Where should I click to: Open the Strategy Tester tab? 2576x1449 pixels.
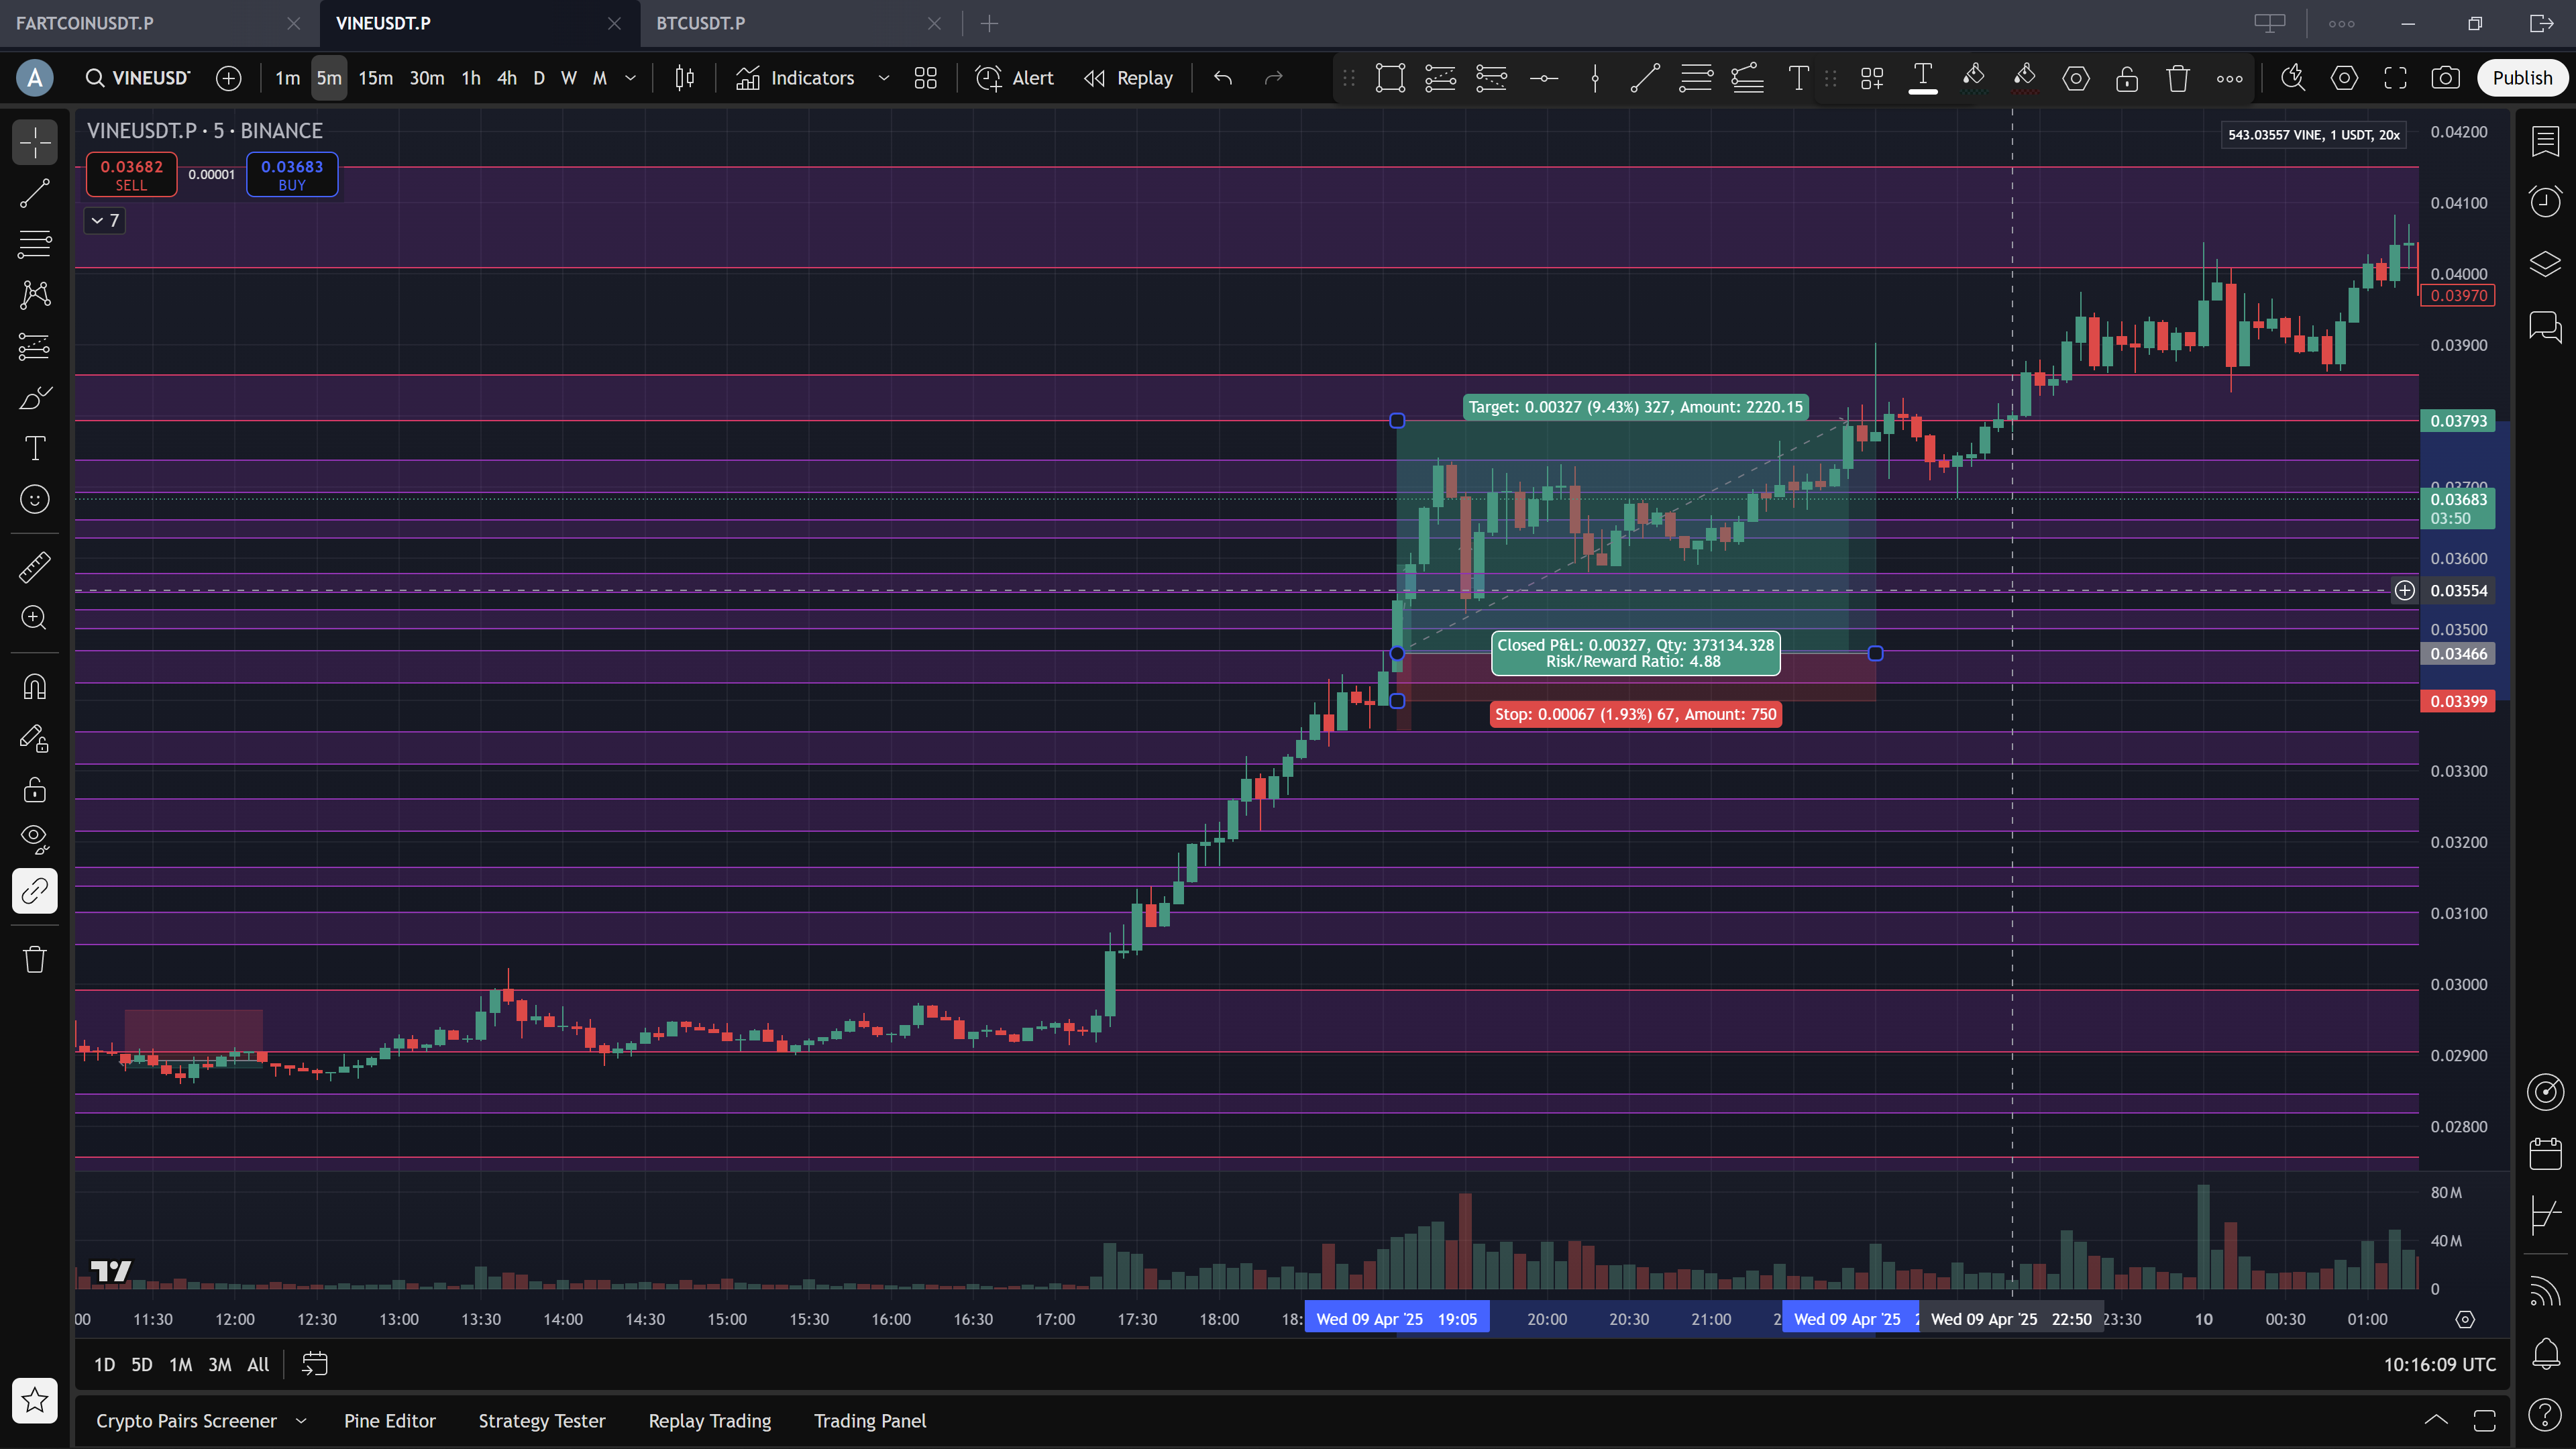(541, 1420)
